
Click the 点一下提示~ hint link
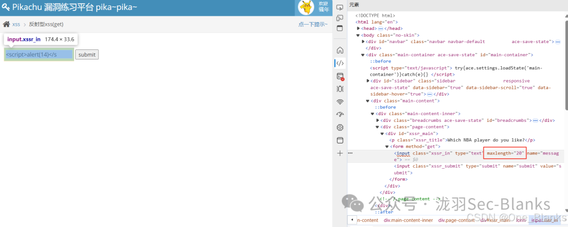coord(312,24)
